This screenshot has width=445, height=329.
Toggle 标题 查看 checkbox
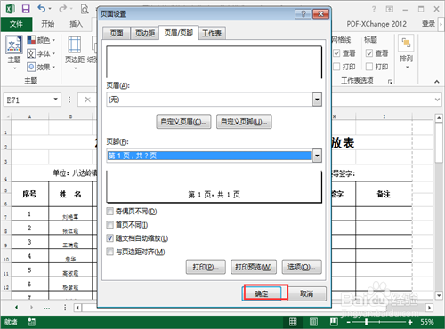click(369, 53)
